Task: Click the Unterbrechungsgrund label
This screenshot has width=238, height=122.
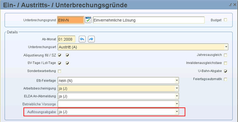Action: [x=40, y=20]
